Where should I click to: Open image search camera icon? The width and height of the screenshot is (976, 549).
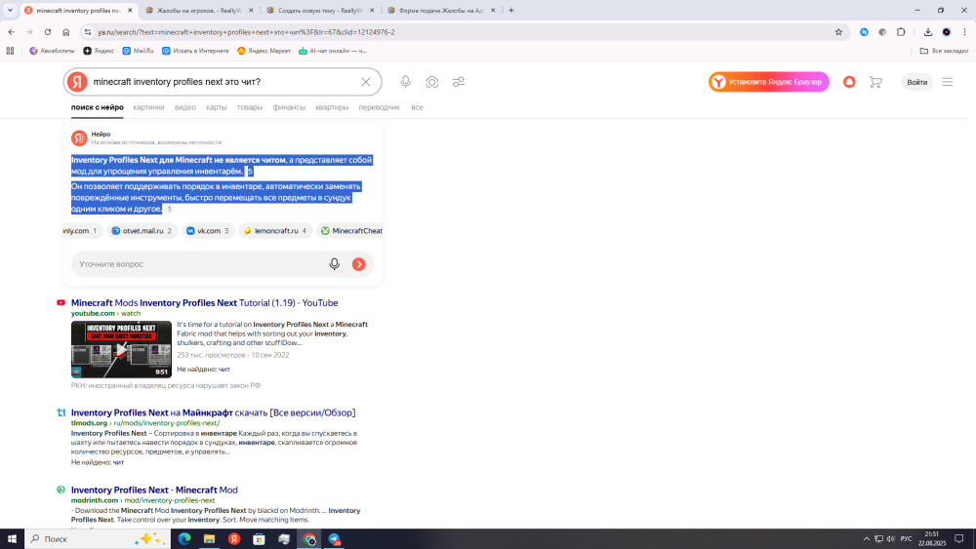tap(432, 82)
